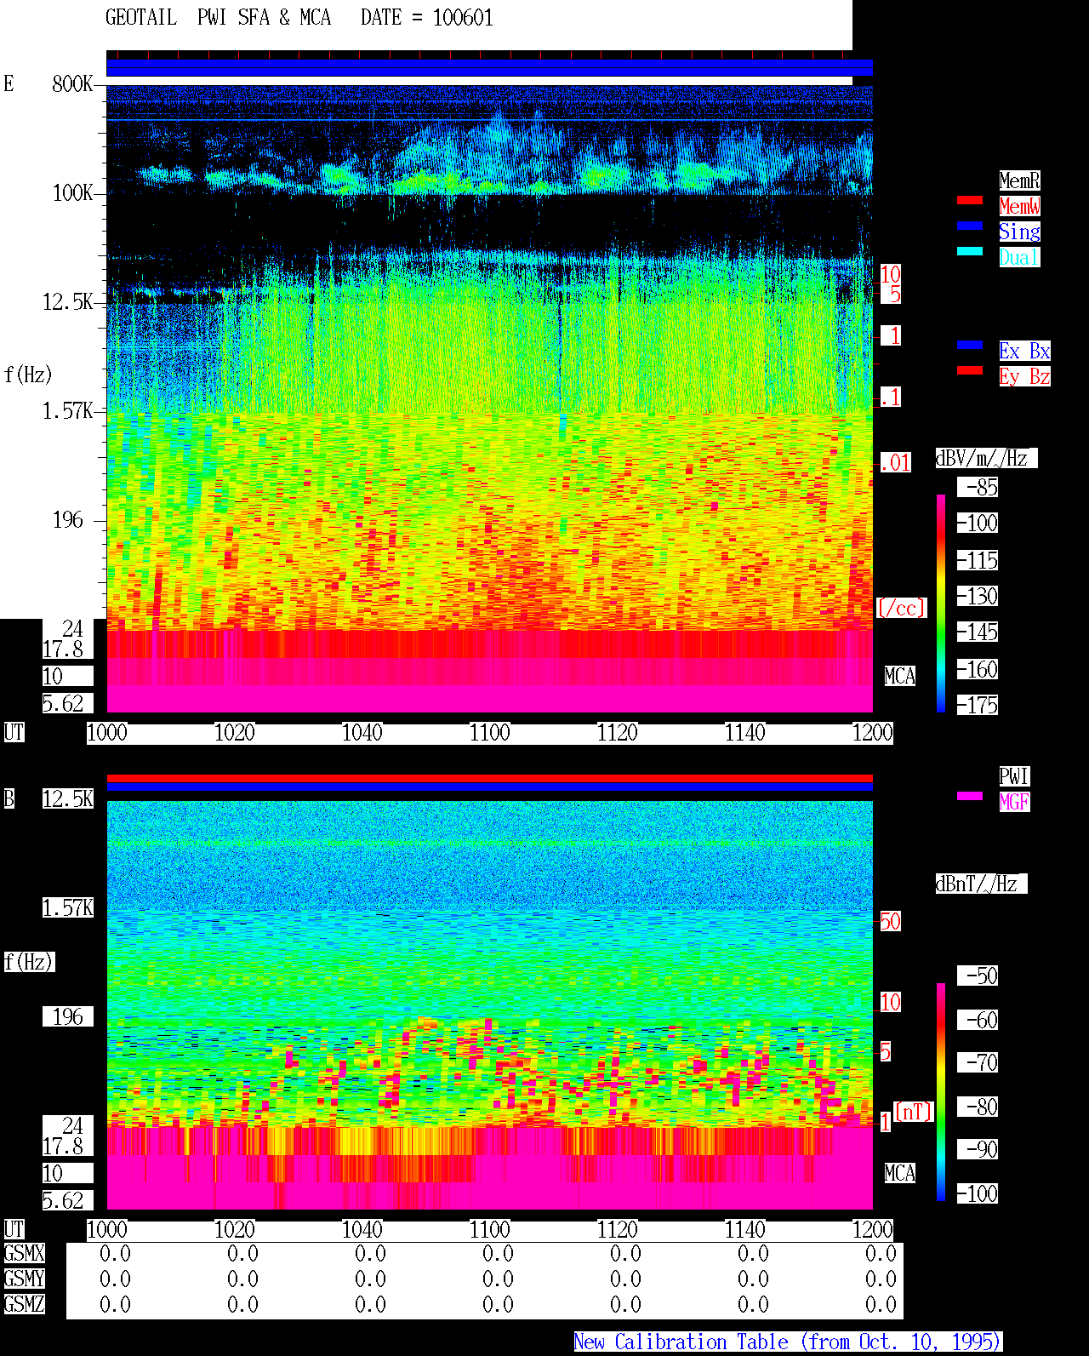Click the -115 color scale value

(x=978, y=560)
